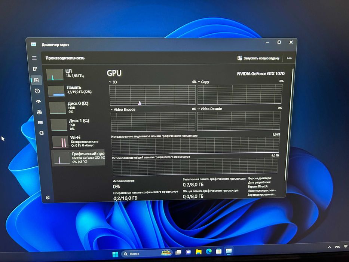Click the Task Manager title bar icon

point(34,44)
